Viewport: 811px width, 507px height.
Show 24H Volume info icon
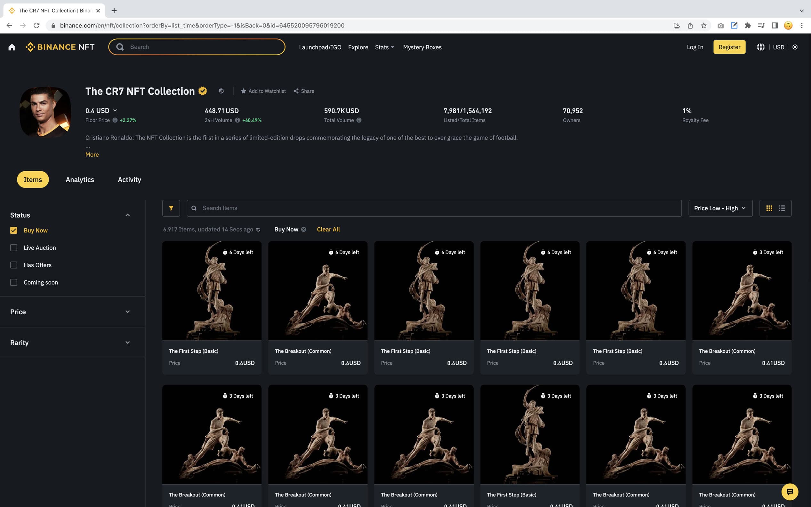point(237,120)
